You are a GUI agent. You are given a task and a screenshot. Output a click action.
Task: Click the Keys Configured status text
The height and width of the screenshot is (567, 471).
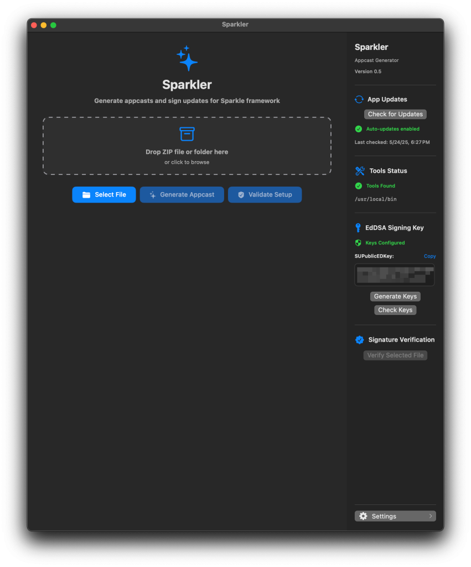coord(385,243)
